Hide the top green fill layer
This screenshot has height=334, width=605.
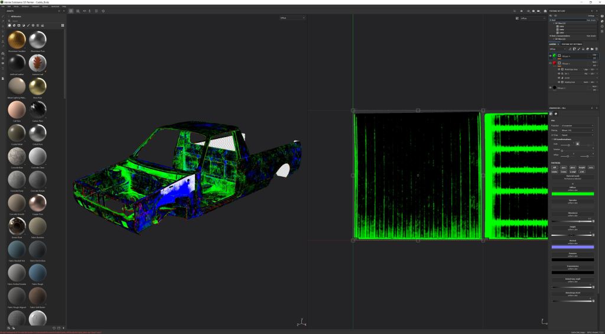tap(551, 56)
